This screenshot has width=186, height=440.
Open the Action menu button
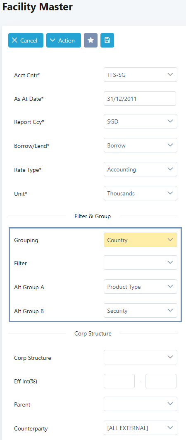64,40
